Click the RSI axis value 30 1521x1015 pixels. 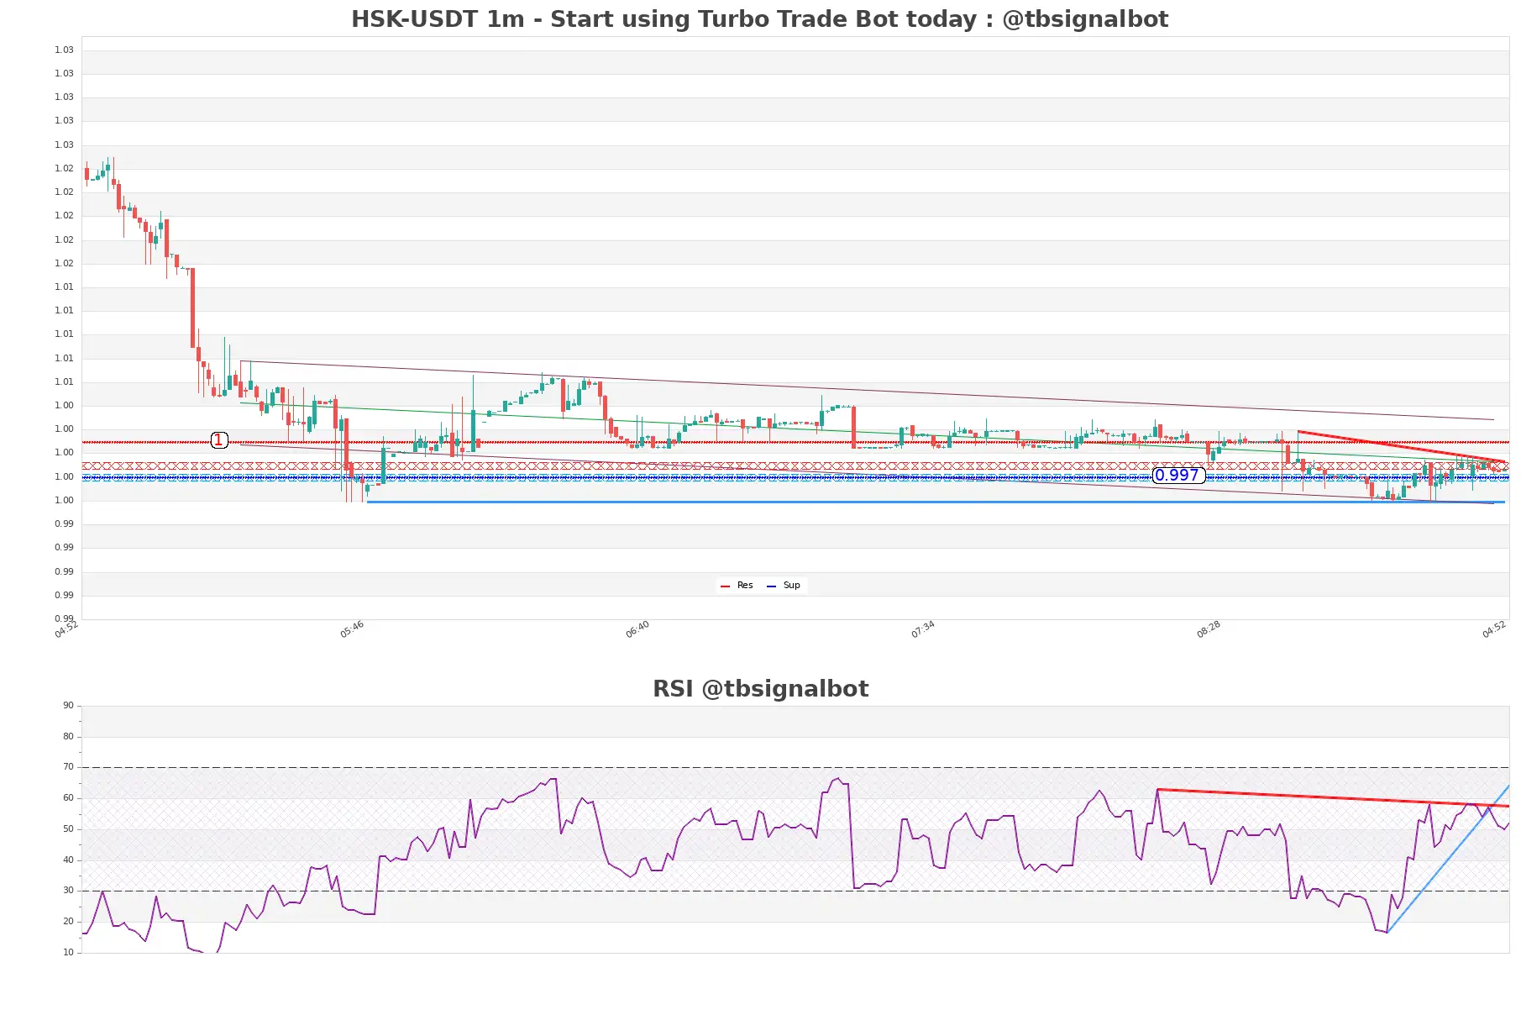[68, 891]
